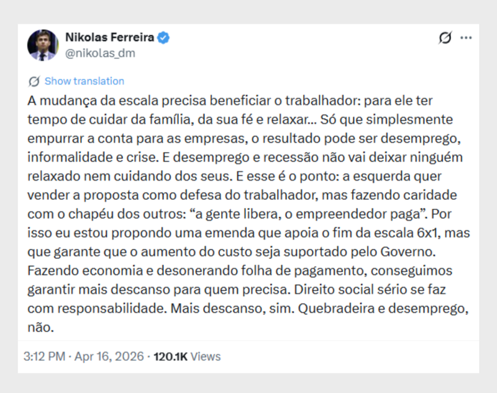Click "Show translation" to translate the Portuguese text
The image size is (497, 393).
84,81
